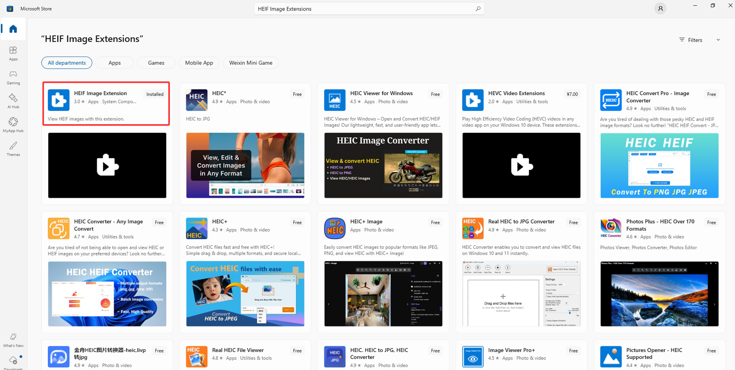
Task: Click the HEIC* app icon
Action: pos(197,100)
